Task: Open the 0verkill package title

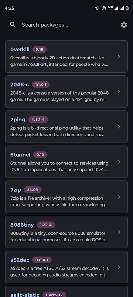Action: [x=20, y=49]
